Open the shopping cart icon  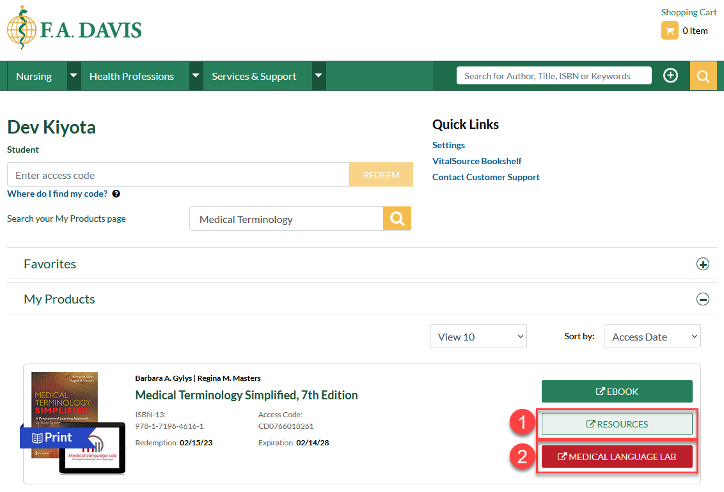pyautogui.click(x=670, y=31)
